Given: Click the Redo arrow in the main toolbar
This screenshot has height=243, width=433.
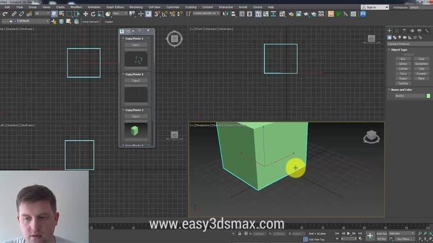Looking at the screenshot, I should [5, 13].
